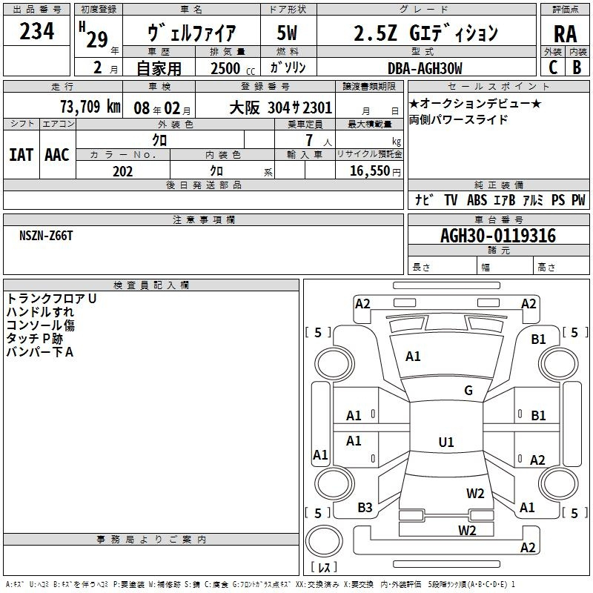593x593 pixels.
Task: Select the note NSZN-Z66T
Action: (46, 236)
